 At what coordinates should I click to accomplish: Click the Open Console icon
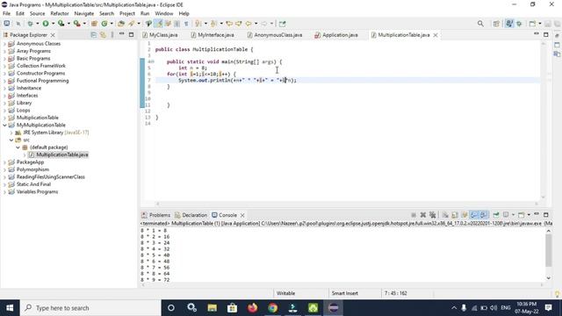[522, 215]
